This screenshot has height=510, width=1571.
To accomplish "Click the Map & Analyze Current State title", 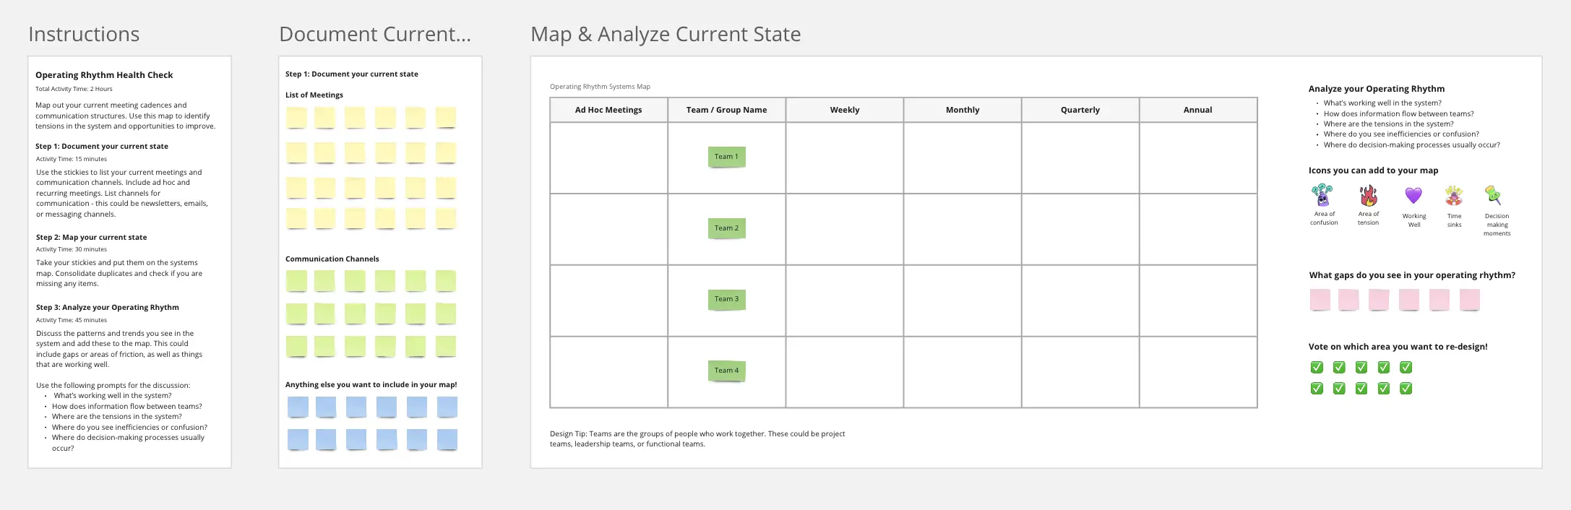I will [665, 34].
